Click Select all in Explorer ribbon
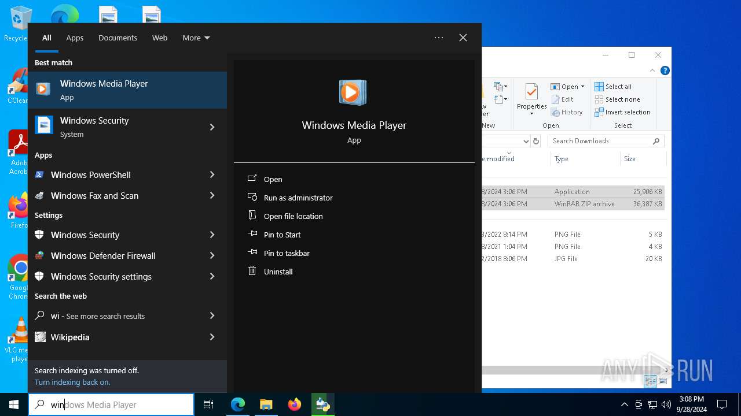 tap(613, 87)
